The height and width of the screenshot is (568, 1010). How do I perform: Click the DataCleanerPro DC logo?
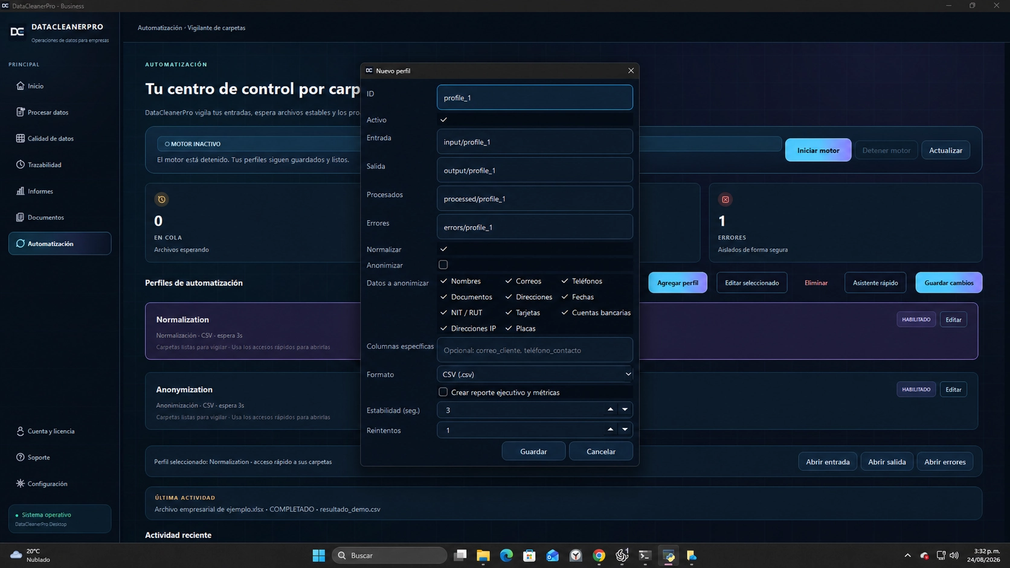18,31
